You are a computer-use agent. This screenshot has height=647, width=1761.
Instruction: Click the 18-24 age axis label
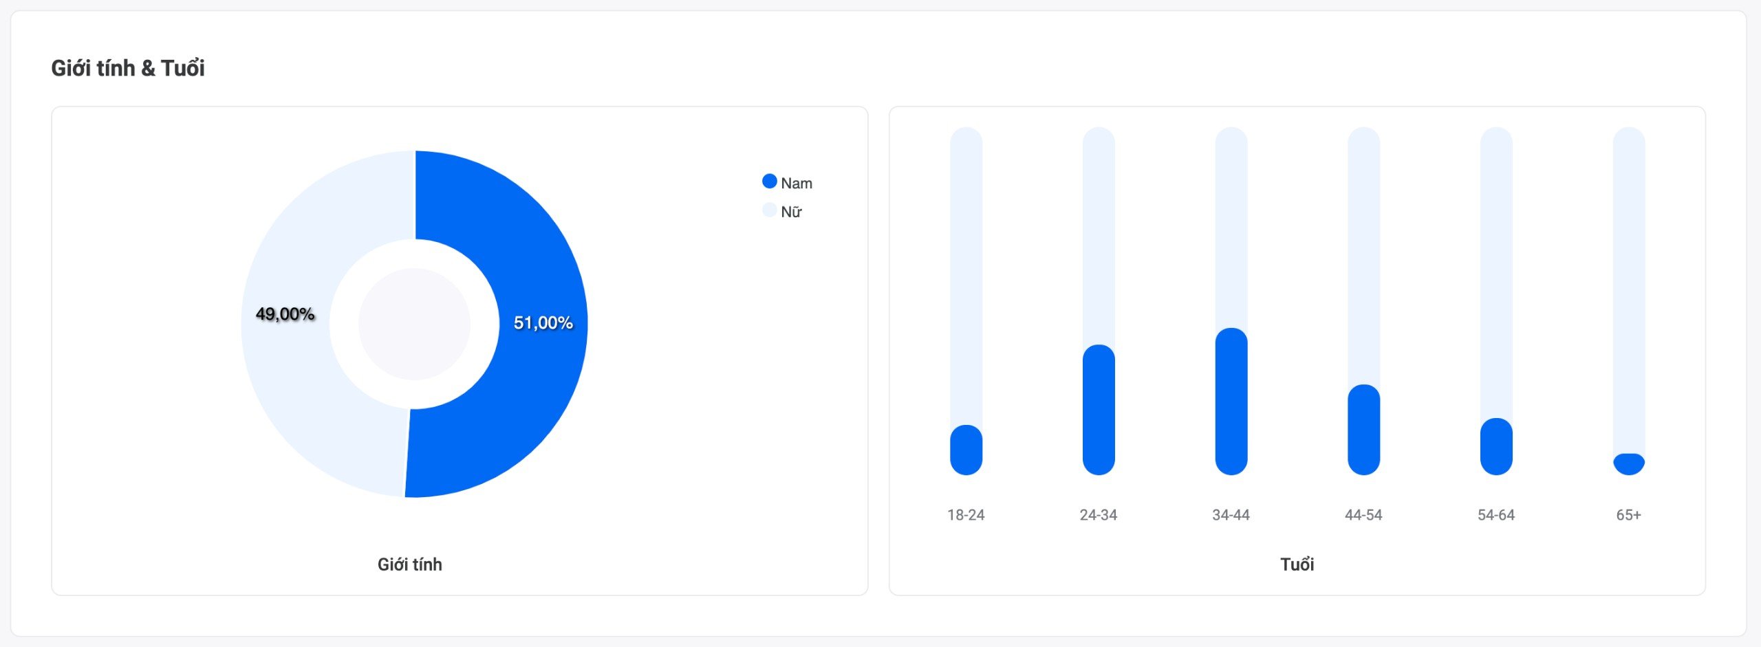point(966,515)
